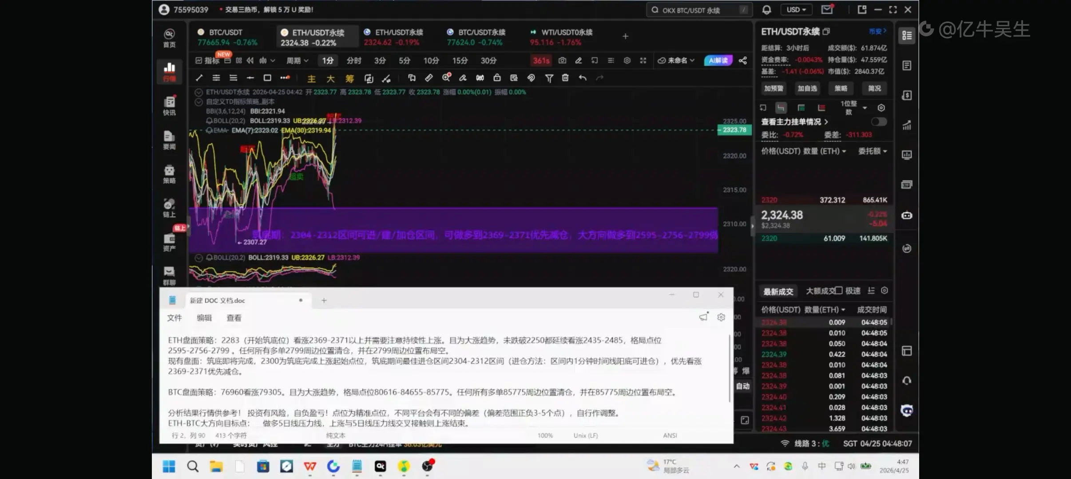This screenshot has height=479, width=1071.
Task: Click the undo arrow in drawing toolbar
Action: (x=583, y=78)
